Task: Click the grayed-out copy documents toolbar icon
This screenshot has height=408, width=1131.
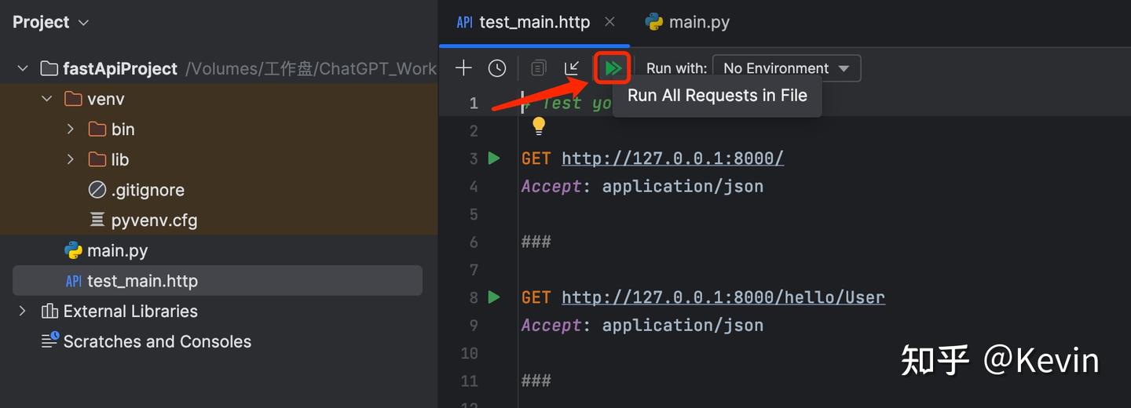Action: 538,68
